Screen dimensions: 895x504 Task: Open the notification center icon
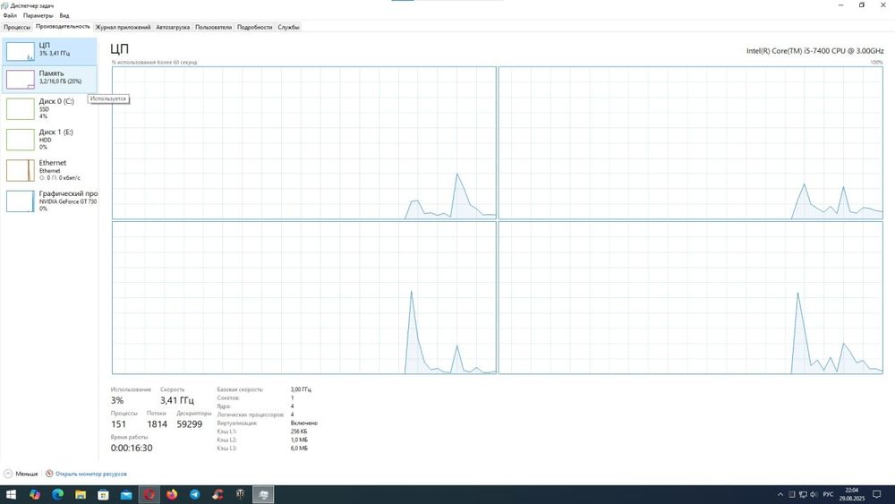click(x=877, y=494)
